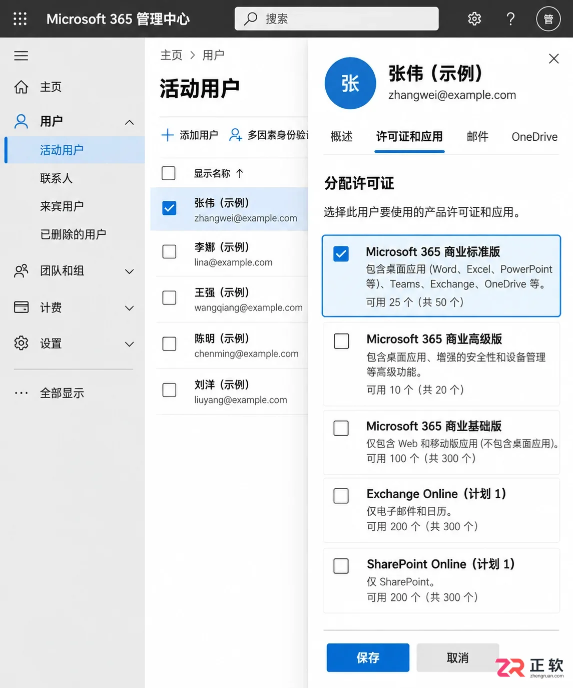Click the magnifier icon in search box
Screen dimensions: 573x688
pos(250,19)
